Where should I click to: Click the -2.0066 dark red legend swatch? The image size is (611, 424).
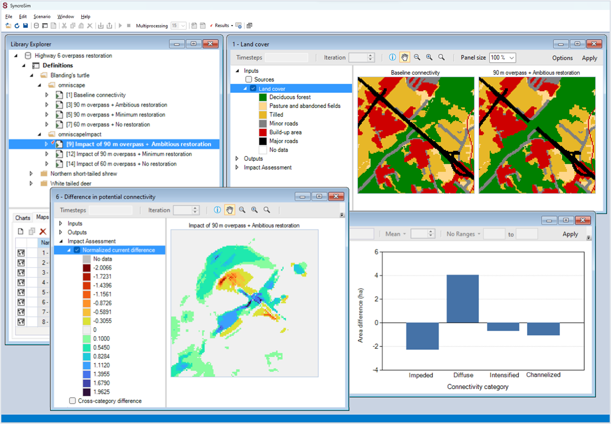click(x=87, y=268)
